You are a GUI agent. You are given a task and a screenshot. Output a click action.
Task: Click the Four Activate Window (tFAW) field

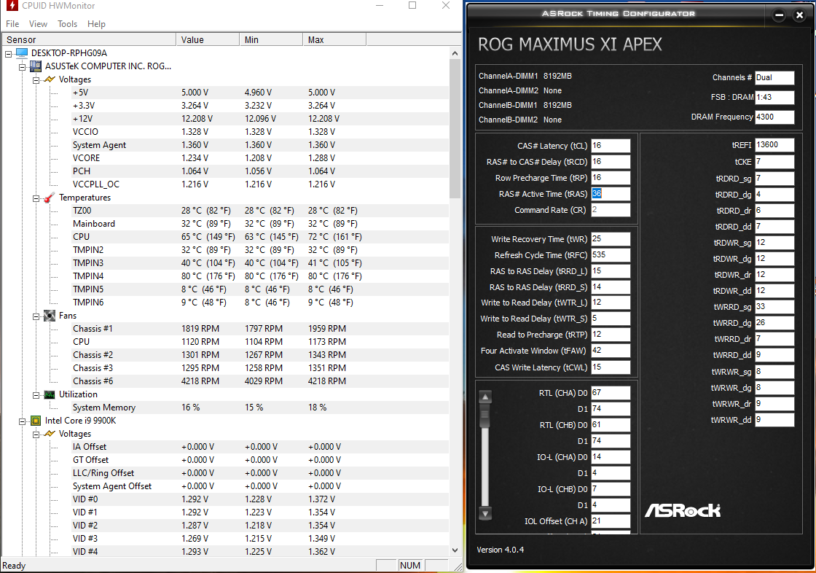click(611, 351)
